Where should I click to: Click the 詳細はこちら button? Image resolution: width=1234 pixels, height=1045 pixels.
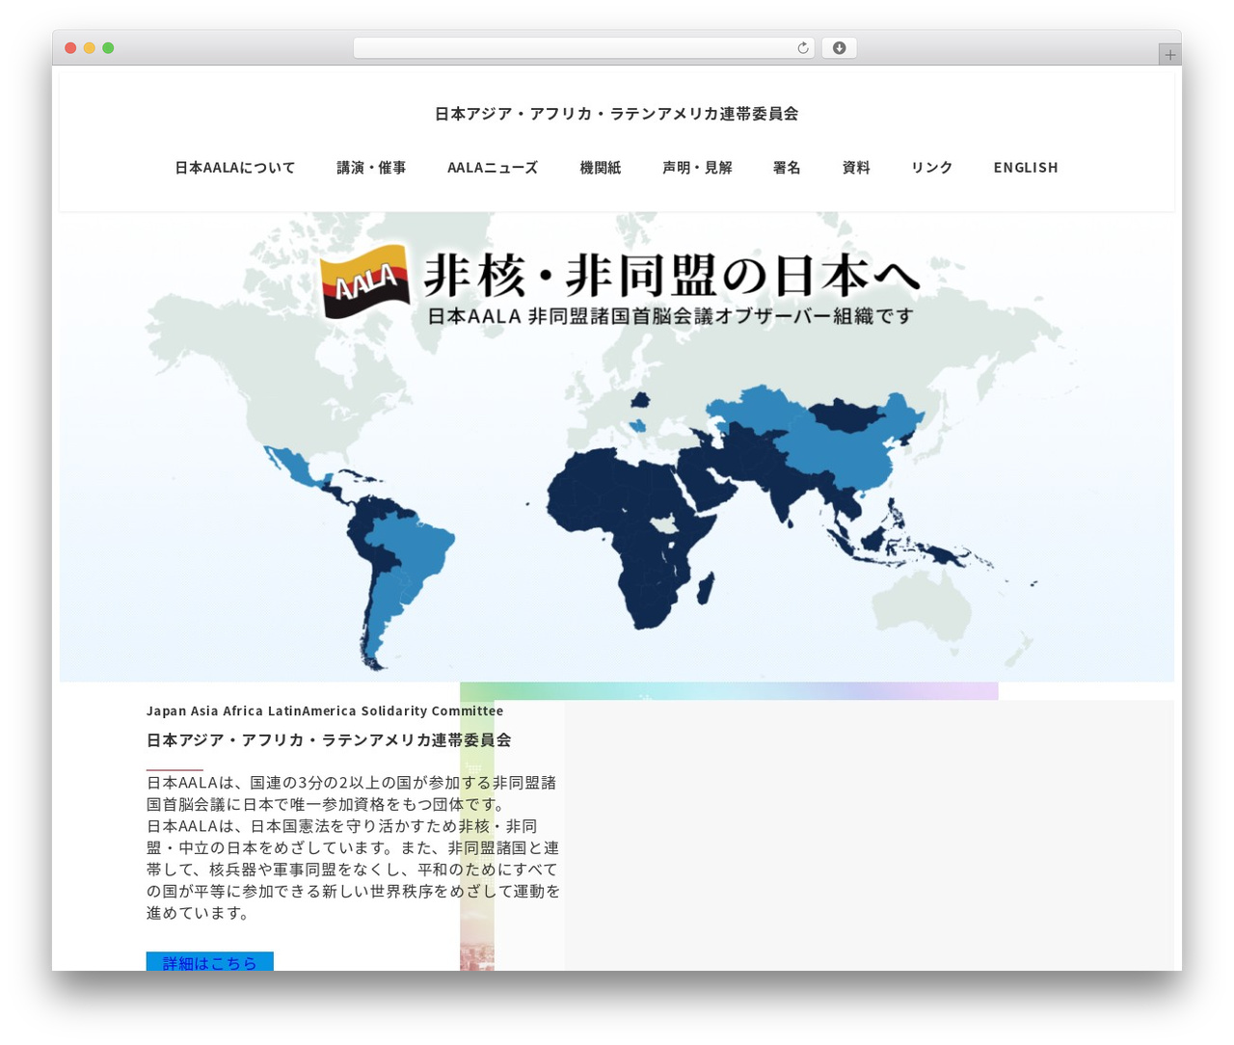210,961
